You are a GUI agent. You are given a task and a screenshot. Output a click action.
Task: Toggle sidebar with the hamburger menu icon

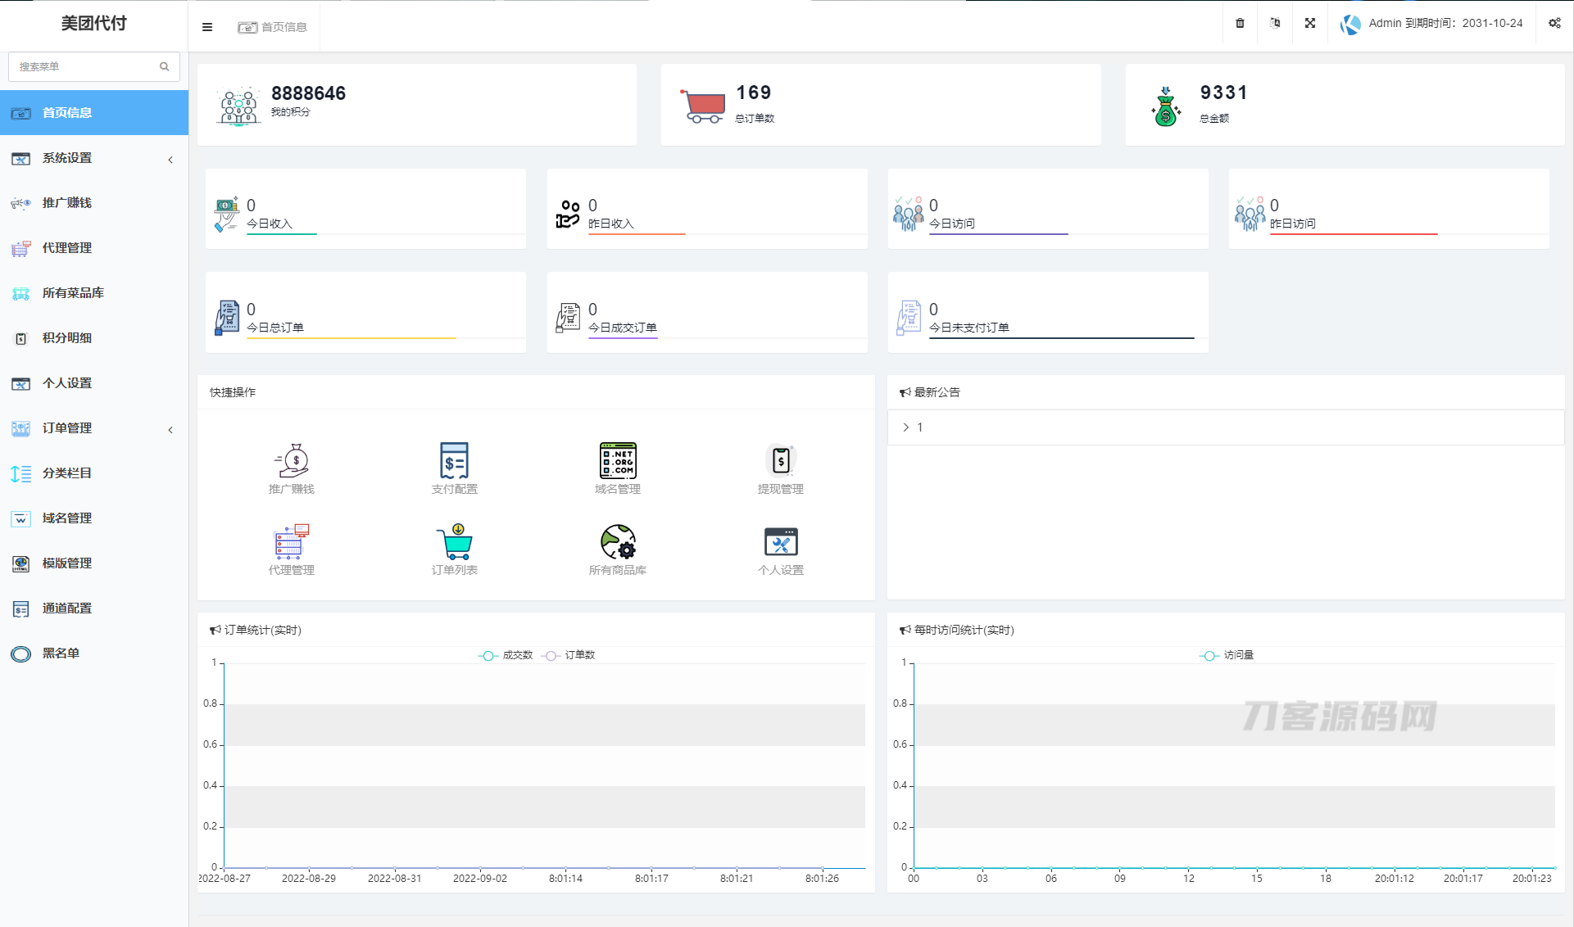coord(207,27)
